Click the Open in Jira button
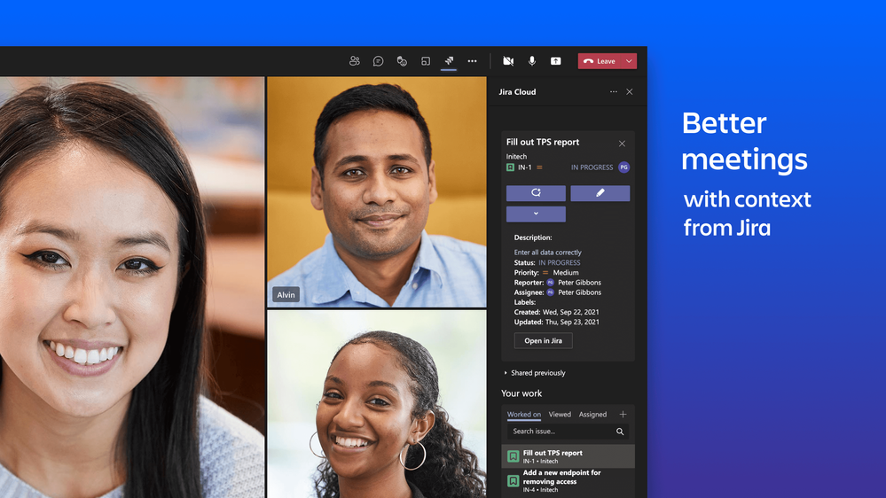 (x=543, y=340)
